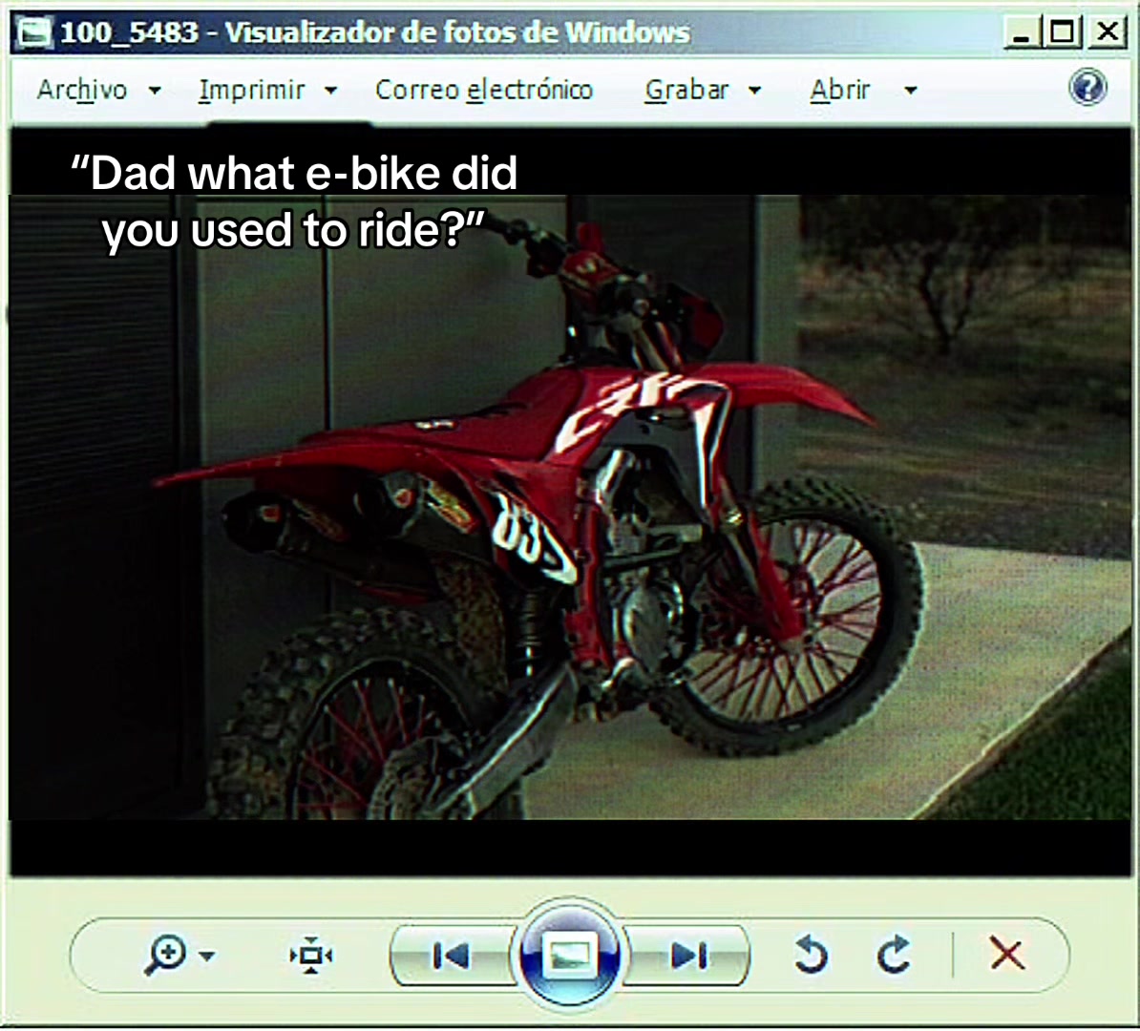The height and width of the screenshot is (1031, 1140).
Task: Expand the Abrir dropdown arrow
Action: (910, 91)
